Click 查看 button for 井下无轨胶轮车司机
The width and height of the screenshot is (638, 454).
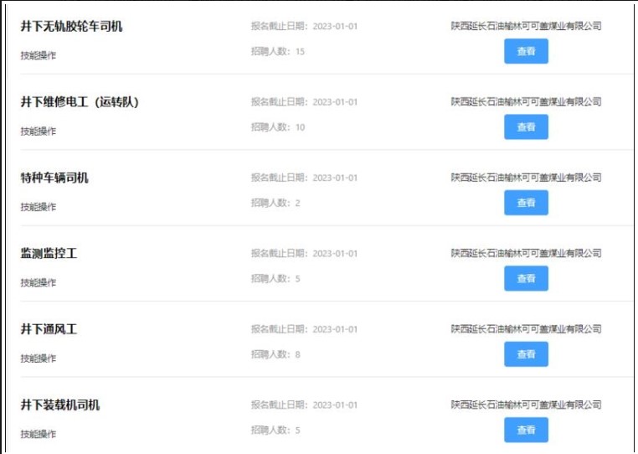pos(526,51)
